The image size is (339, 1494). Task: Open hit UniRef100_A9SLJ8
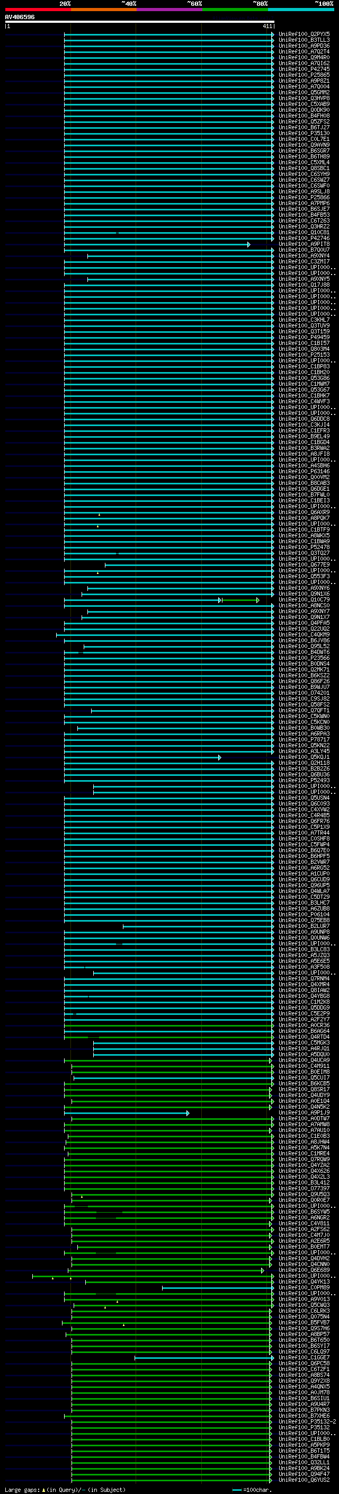coord(304,192)
